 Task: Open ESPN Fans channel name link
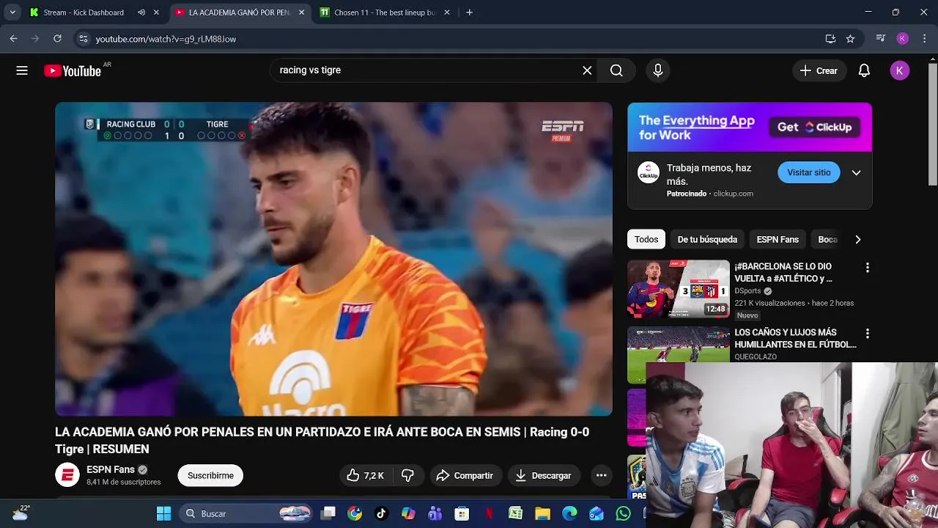[x=111, y=469]
